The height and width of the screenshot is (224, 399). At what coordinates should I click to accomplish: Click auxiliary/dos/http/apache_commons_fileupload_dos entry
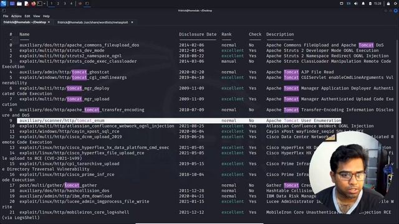(79, 45)
